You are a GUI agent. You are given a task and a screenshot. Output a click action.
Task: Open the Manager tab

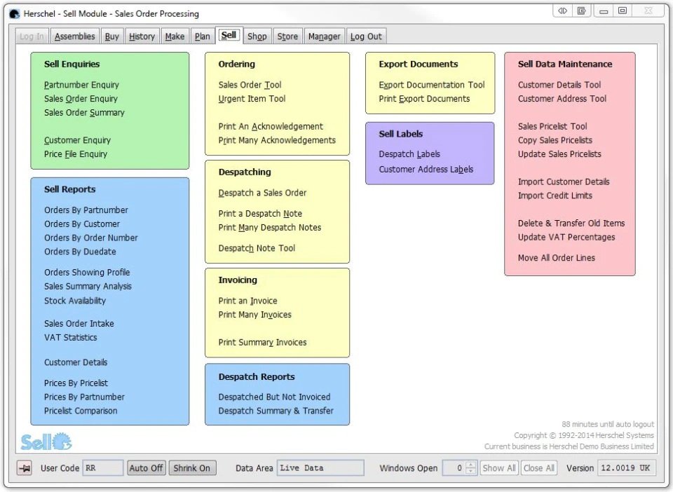pos(324,36)
